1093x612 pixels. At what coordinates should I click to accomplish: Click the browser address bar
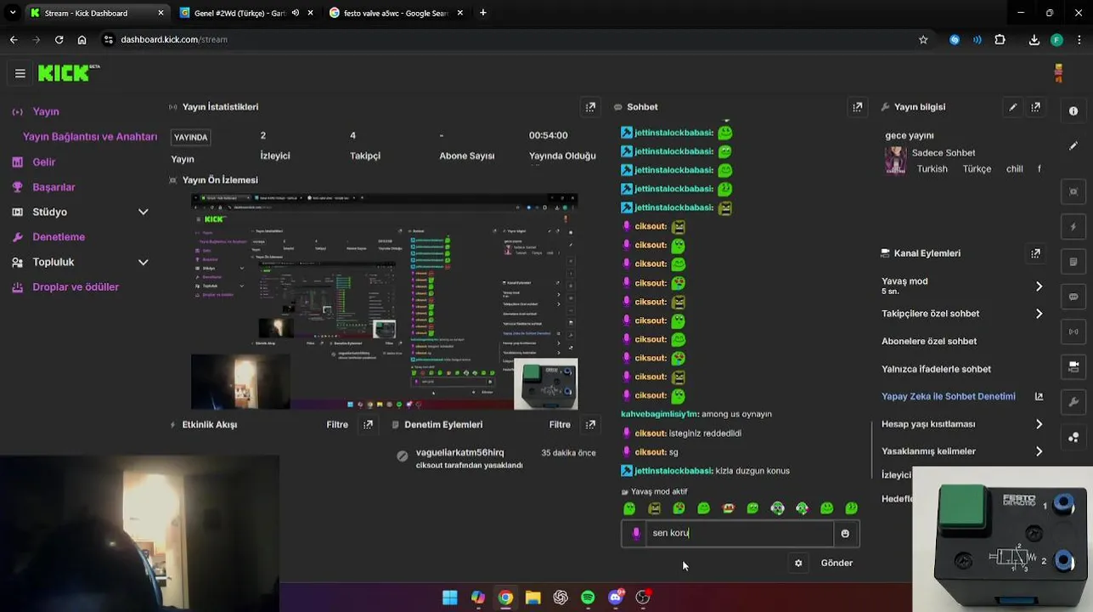510,39
